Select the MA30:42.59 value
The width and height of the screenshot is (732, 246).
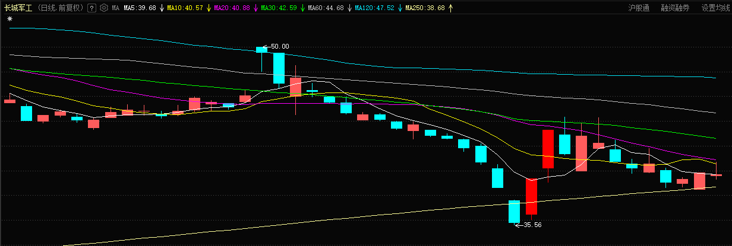(x=279, y=8)
